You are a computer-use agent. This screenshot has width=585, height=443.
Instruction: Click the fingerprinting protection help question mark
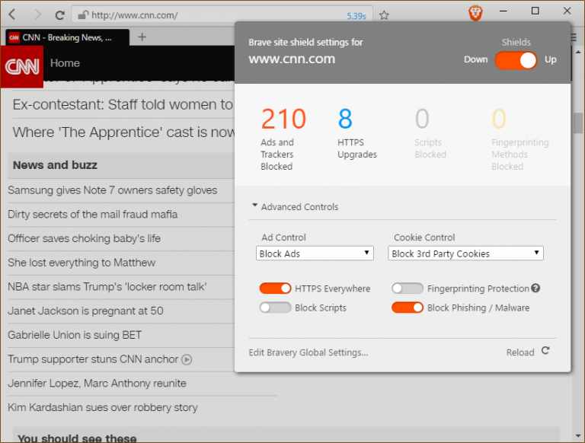[x=535, y=288]
